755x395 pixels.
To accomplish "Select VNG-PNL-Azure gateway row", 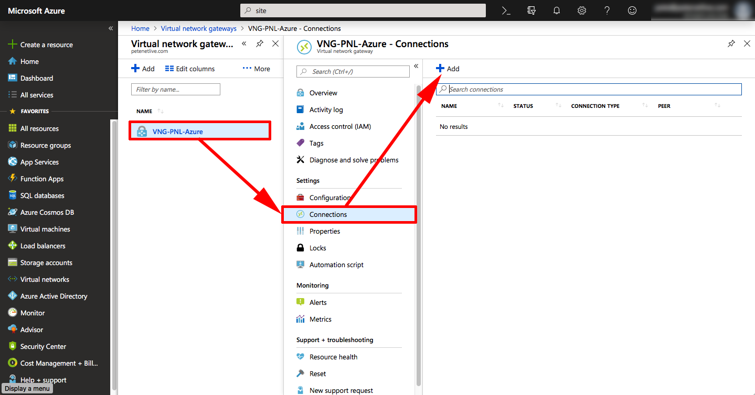I will (x=200, y=131).
